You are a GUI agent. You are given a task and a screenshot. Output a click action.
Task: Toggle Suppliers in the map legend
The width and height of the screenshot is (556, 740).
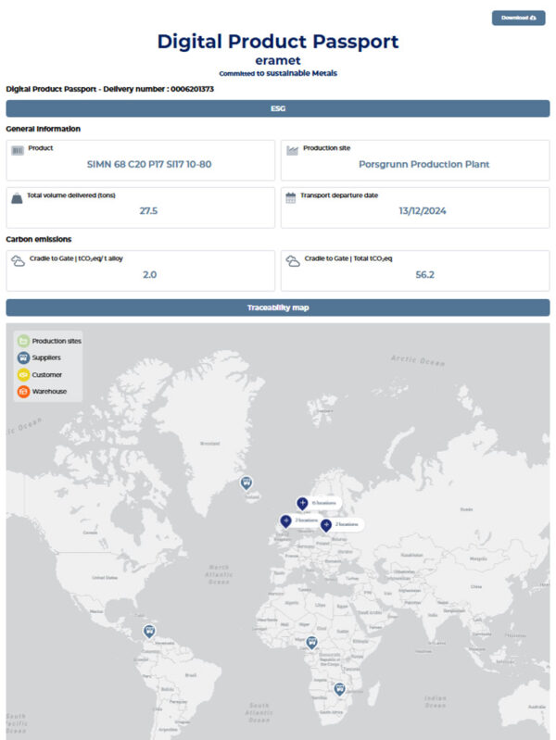point(23,357)
